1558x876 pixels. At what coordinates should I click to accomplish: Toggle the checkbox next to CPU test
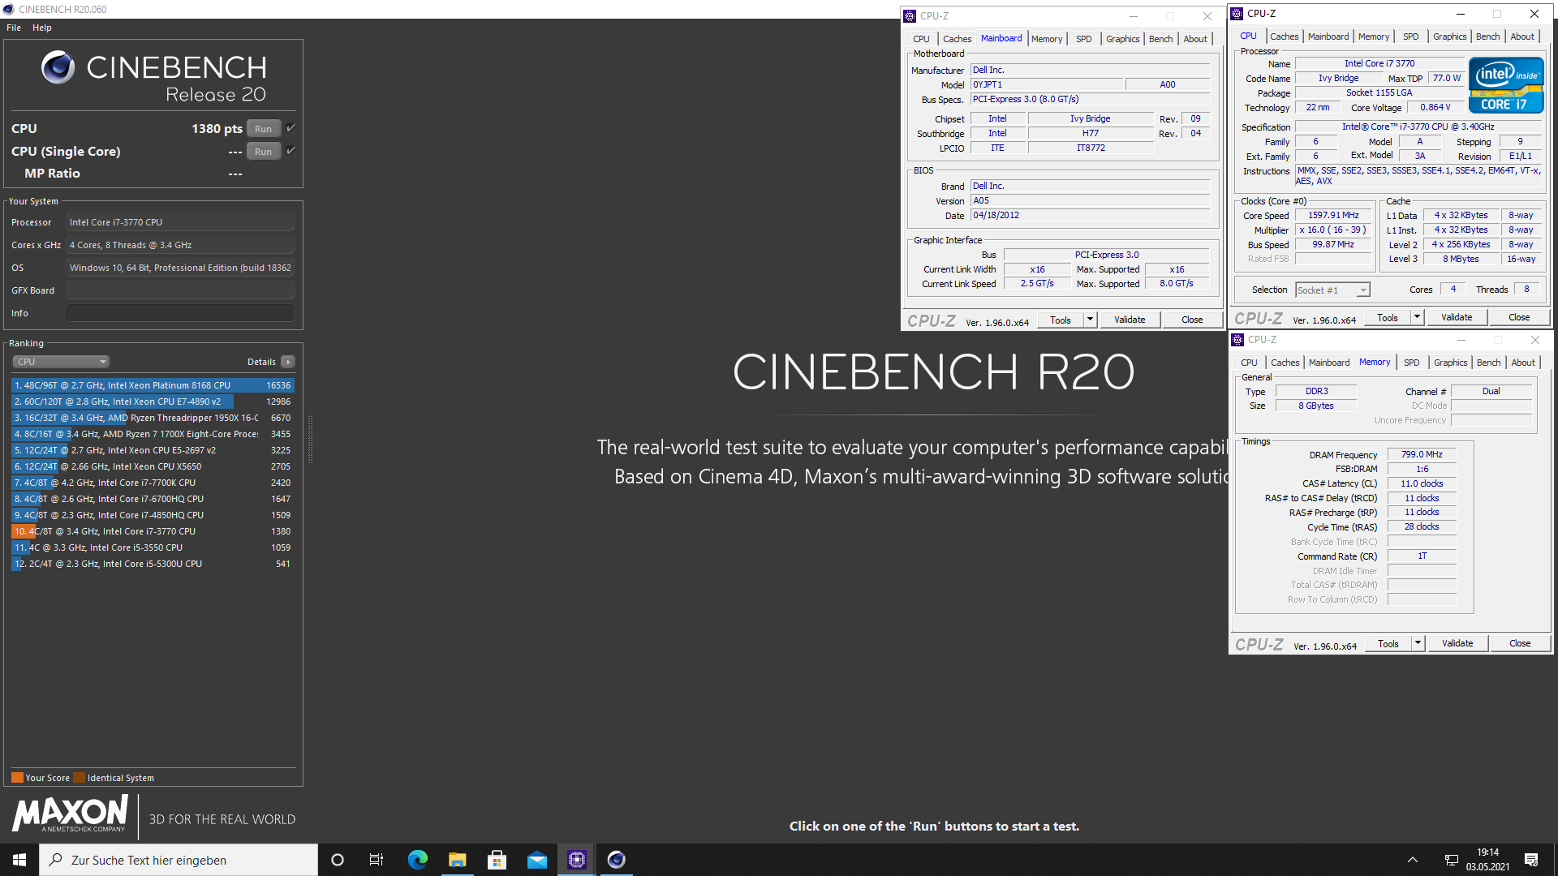pos(291,128)
